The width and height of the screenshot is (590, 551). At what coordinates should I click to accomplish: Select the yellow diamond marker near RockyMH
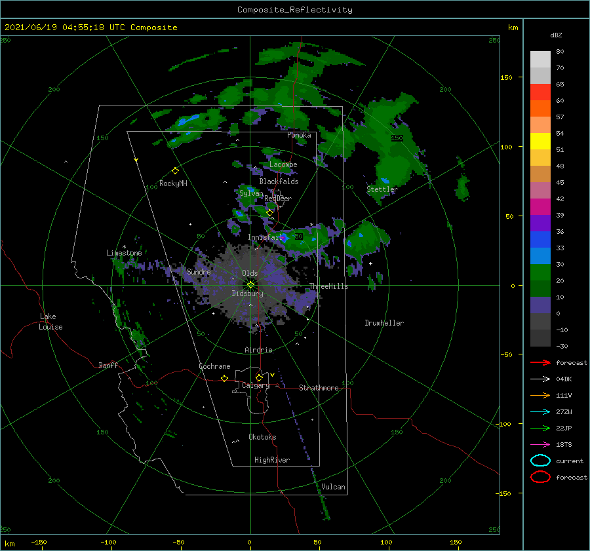tap(175, 171)
